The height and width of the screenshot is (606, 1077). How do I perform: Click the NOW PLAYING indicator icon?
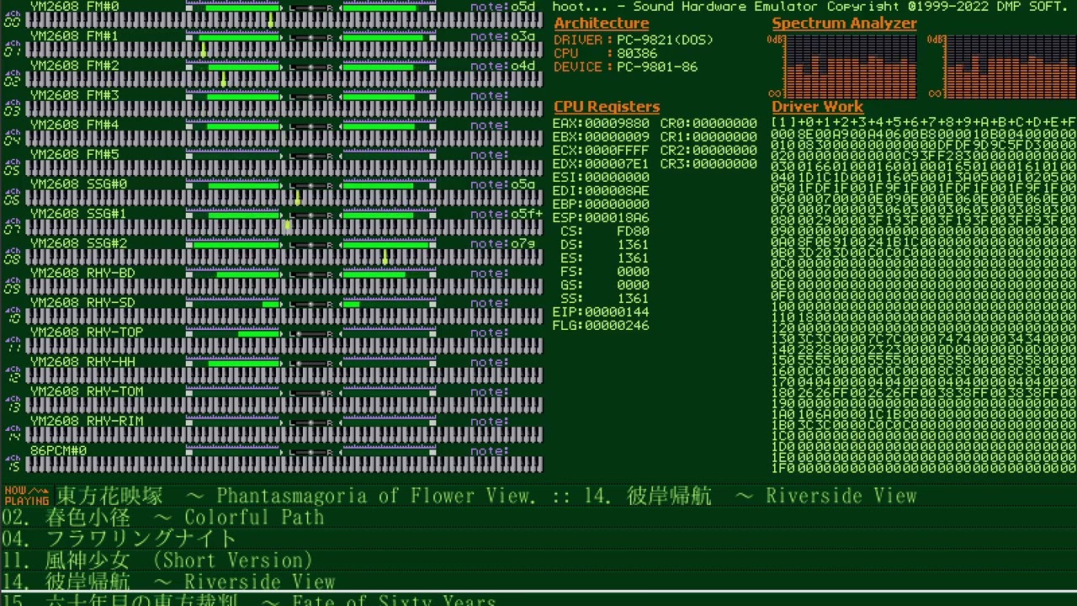[x=27, y=496]
